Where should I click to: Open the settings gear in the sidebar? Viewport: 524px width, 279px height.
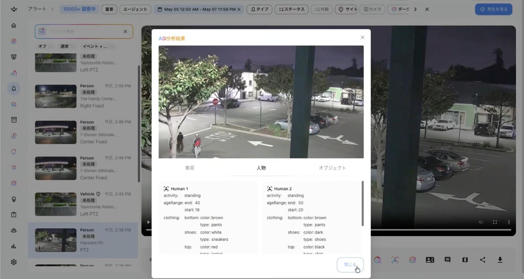14,262
